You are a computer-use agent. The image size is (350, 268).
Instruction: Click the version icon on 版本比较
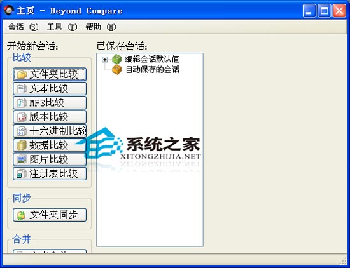(x=22, y=117)
